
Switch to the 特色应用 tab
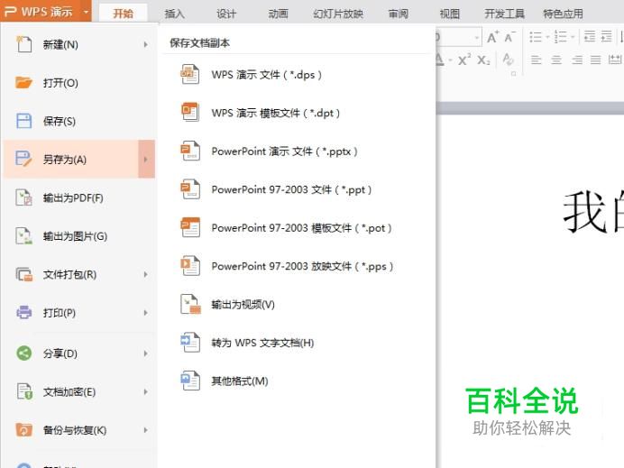(x=563, y=14)
